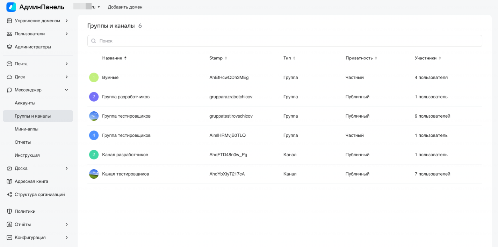Focus the Поиск search field
The width and height of the screenshot is (498, 247).
click(x=284, y=41)
